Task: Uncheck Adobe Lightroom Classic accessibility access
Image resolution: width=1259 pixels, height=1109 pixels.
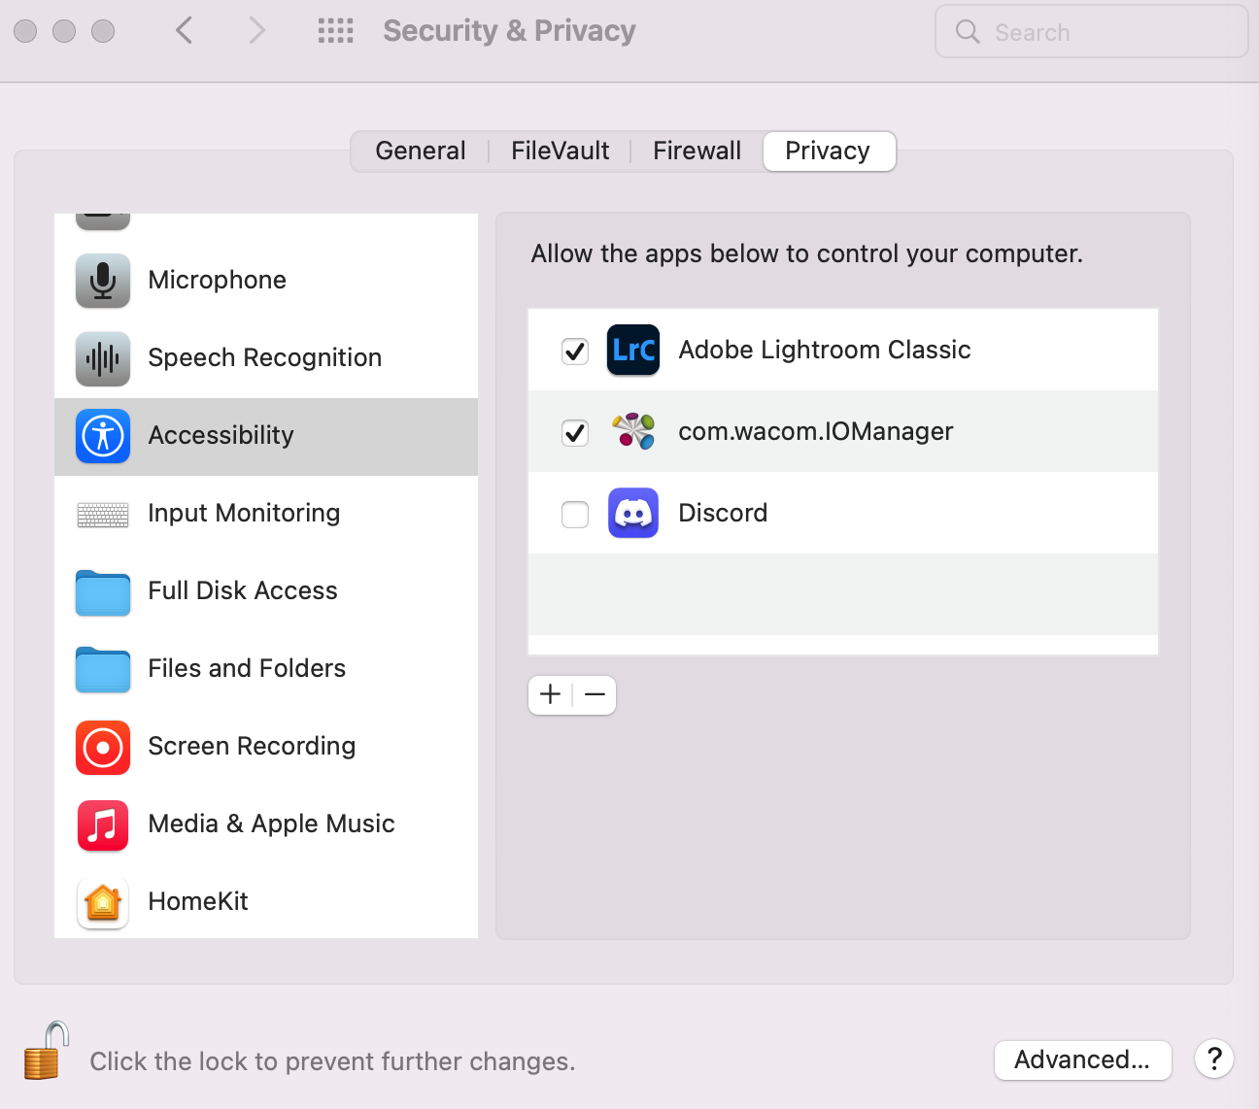Action: (575, 351)
